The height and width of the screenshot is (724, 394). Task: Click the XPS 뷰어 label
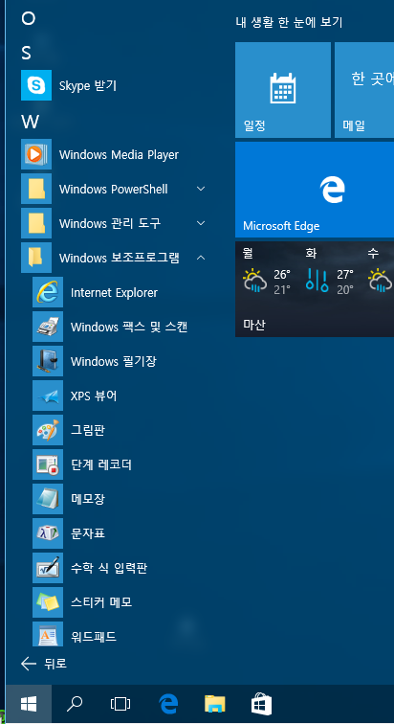point(94,396)
